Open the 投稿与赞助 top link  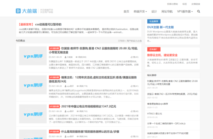173,4
